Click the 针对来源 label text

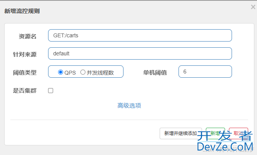point(25,54)
